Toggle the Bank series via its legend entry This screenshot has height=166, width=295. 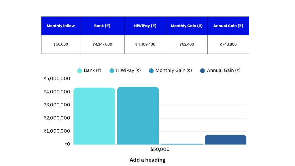[89, 70]
